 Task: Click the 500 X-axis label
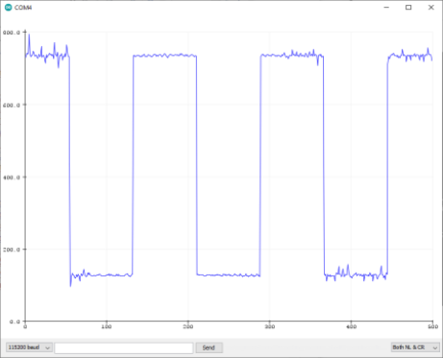(x=432, y=326)
